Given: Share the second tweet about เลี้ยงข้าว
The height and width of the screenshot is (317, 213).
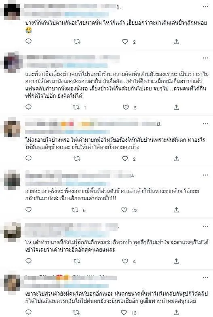Looking at the screenshot, I should click(176, 107).
